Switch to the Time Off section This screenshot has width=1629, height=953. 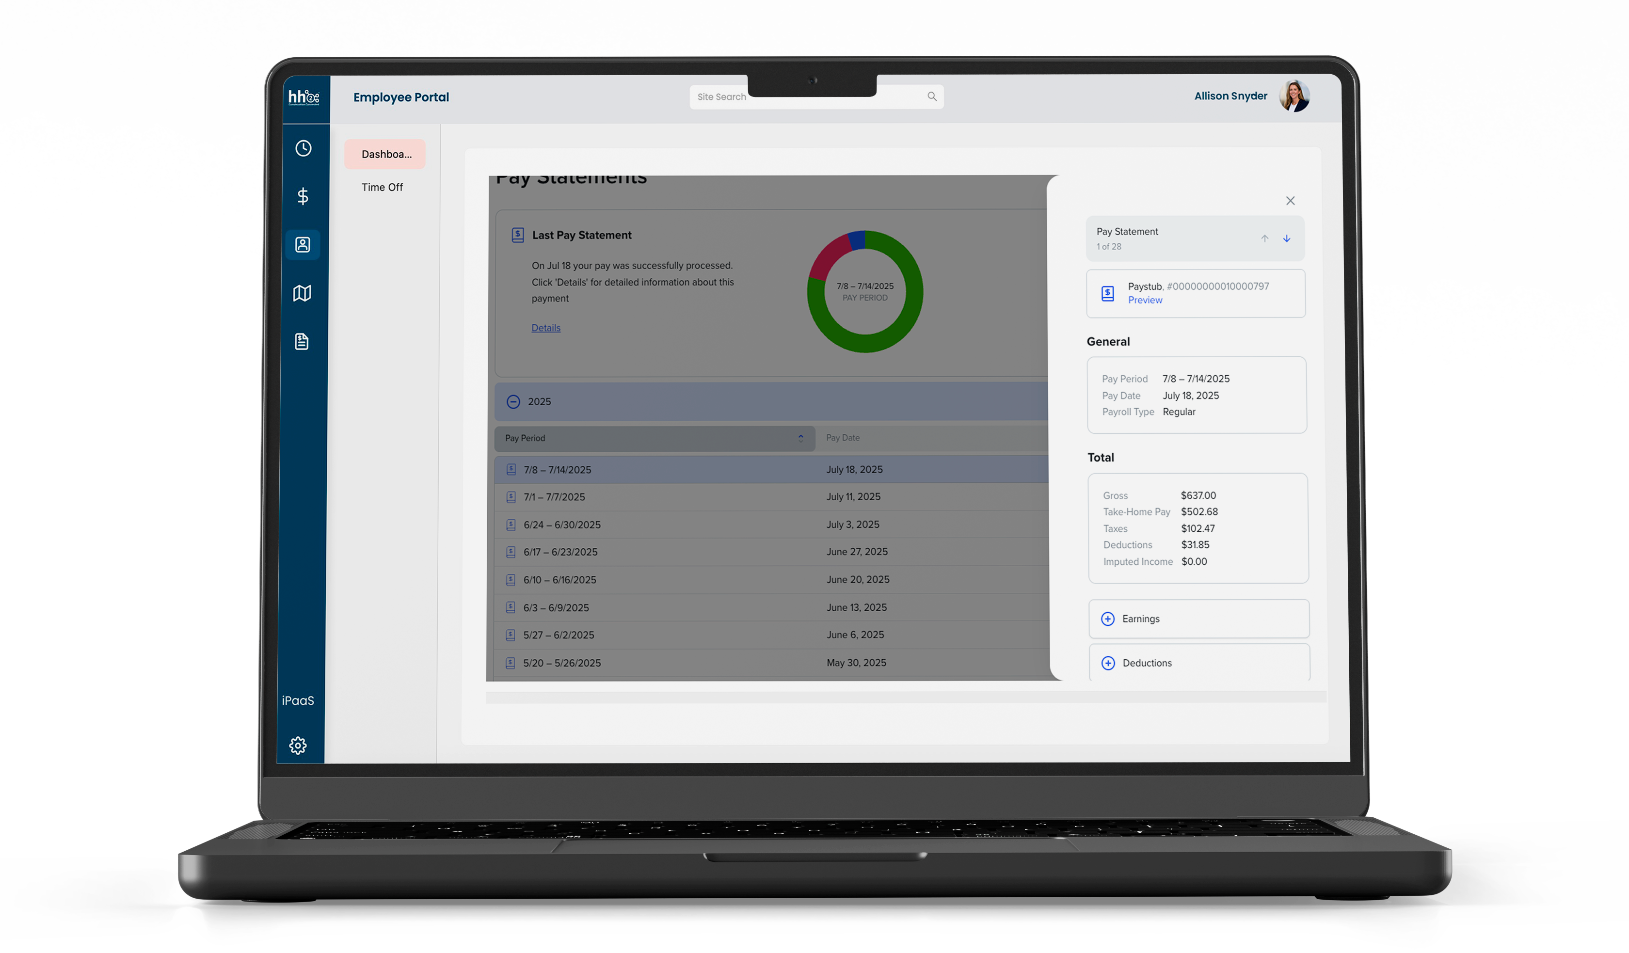click(x=383, y=187)
